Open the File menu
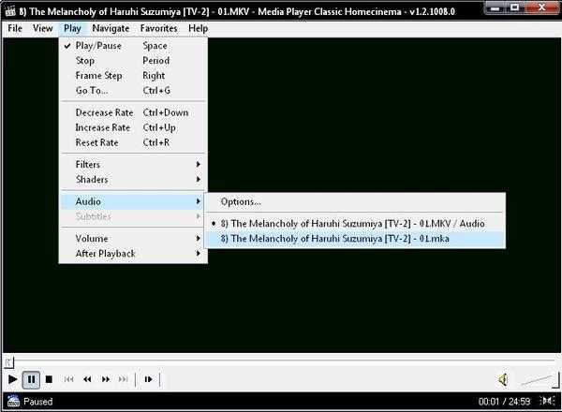The width and height of the screenshot is (562, 412). click(15, 28)
